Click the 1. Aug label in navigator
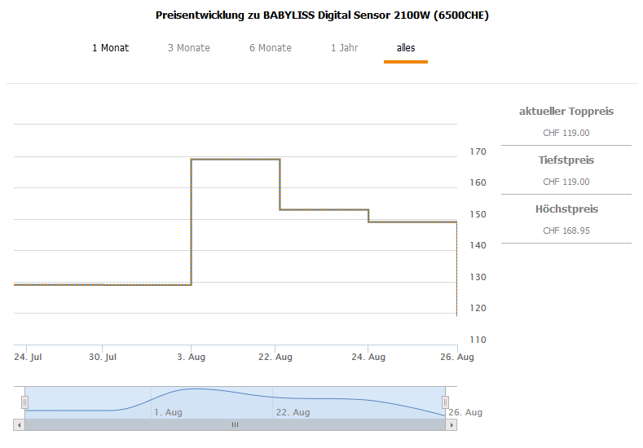643x448 pixels. [168, 412]
